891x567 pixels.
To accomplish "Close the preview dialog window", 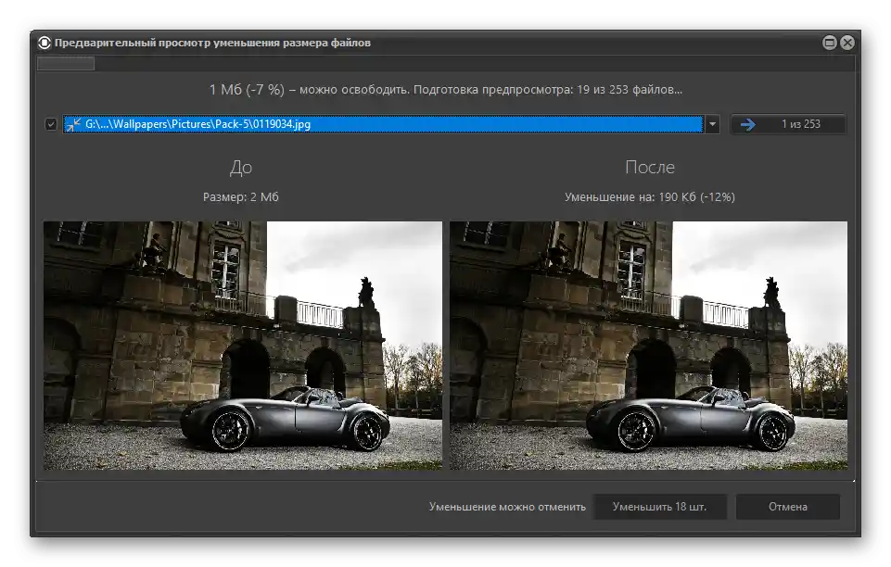I will (x=847, y=43).
